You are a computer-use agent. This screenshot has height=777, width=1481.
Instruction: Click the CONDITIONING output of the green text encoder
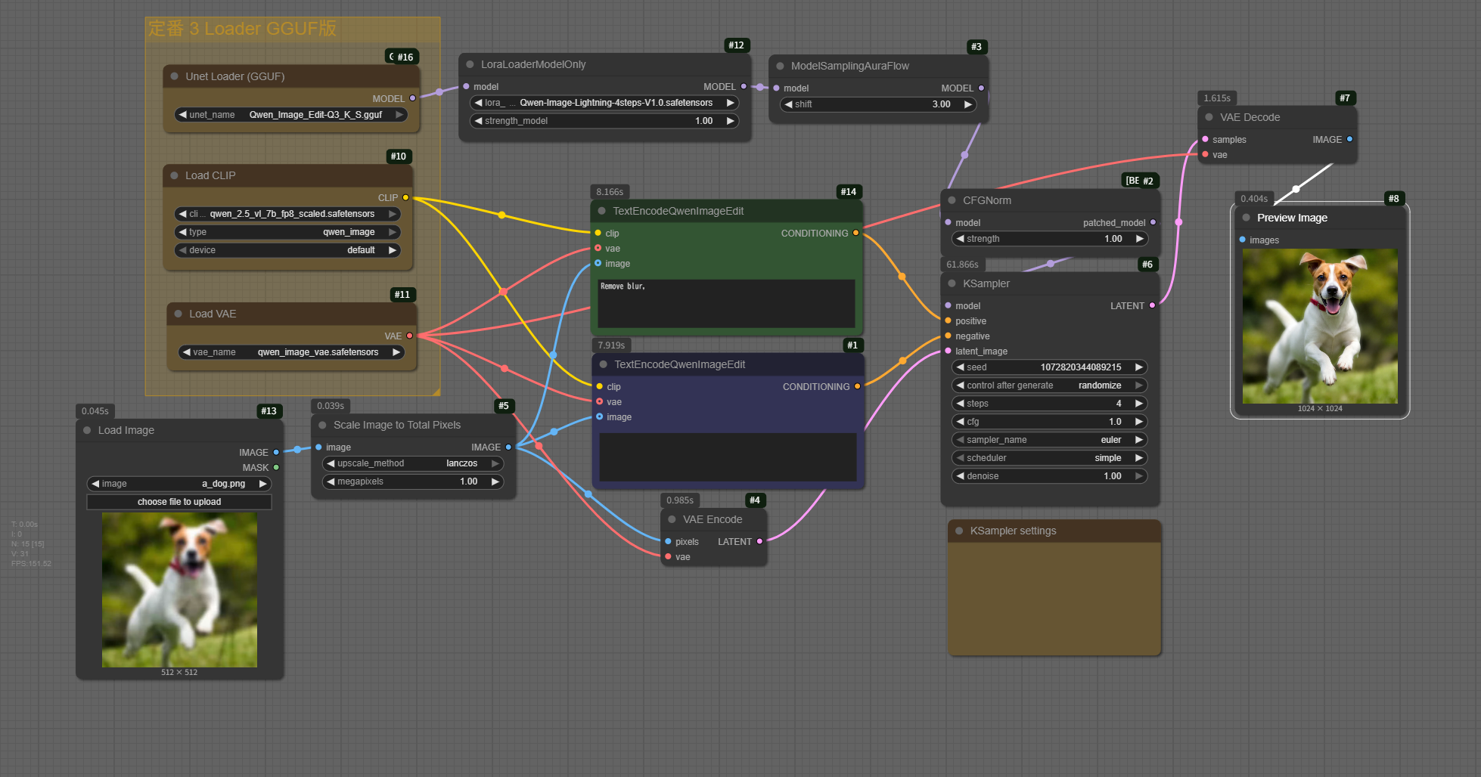tap(855, 233)
